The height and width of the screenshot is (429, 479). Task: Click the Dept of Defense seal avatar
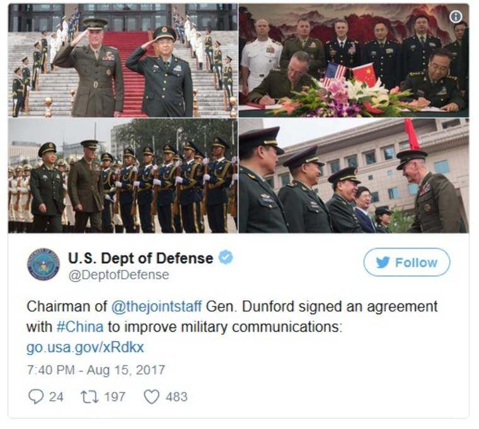tap(43, 264)
